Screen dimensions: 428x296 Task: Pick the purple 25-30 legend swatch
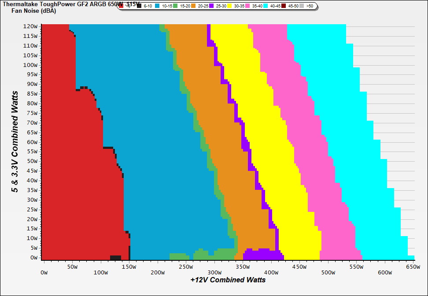pos(212,6)
